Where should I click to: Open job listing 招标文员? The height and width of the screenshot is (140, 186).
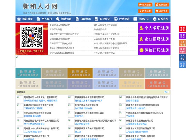coord(79,116)
